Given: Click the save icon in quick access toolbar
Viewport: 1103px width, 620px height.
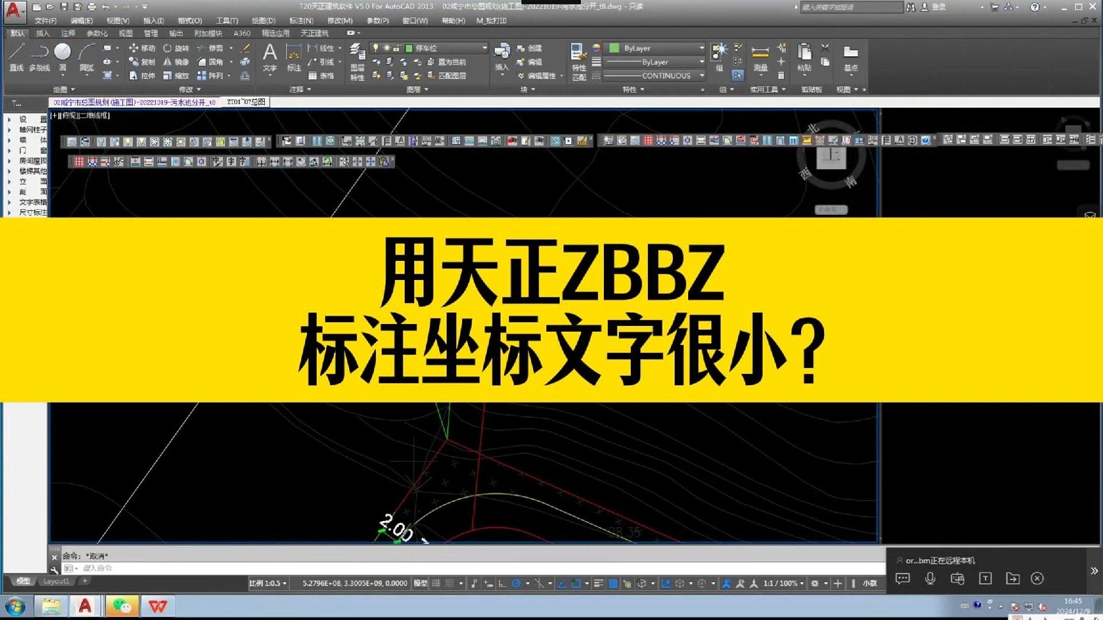Looking at the screenshot, I should (x=63, y=7).
